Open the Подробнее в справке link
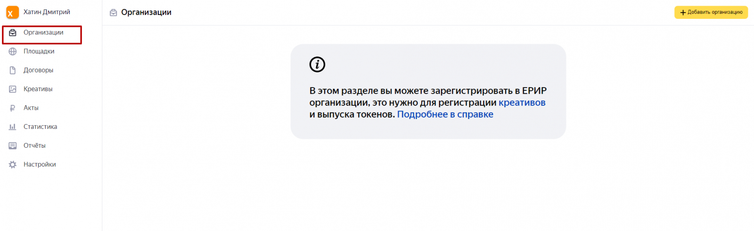Image resolution: width=754 pixels, height=231 pixels. tap(445, 114)
